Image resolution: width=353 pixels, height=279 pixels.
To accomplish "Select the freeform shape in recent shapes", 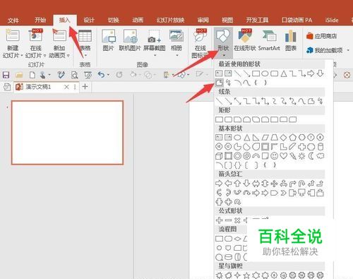I will (219, 83).
